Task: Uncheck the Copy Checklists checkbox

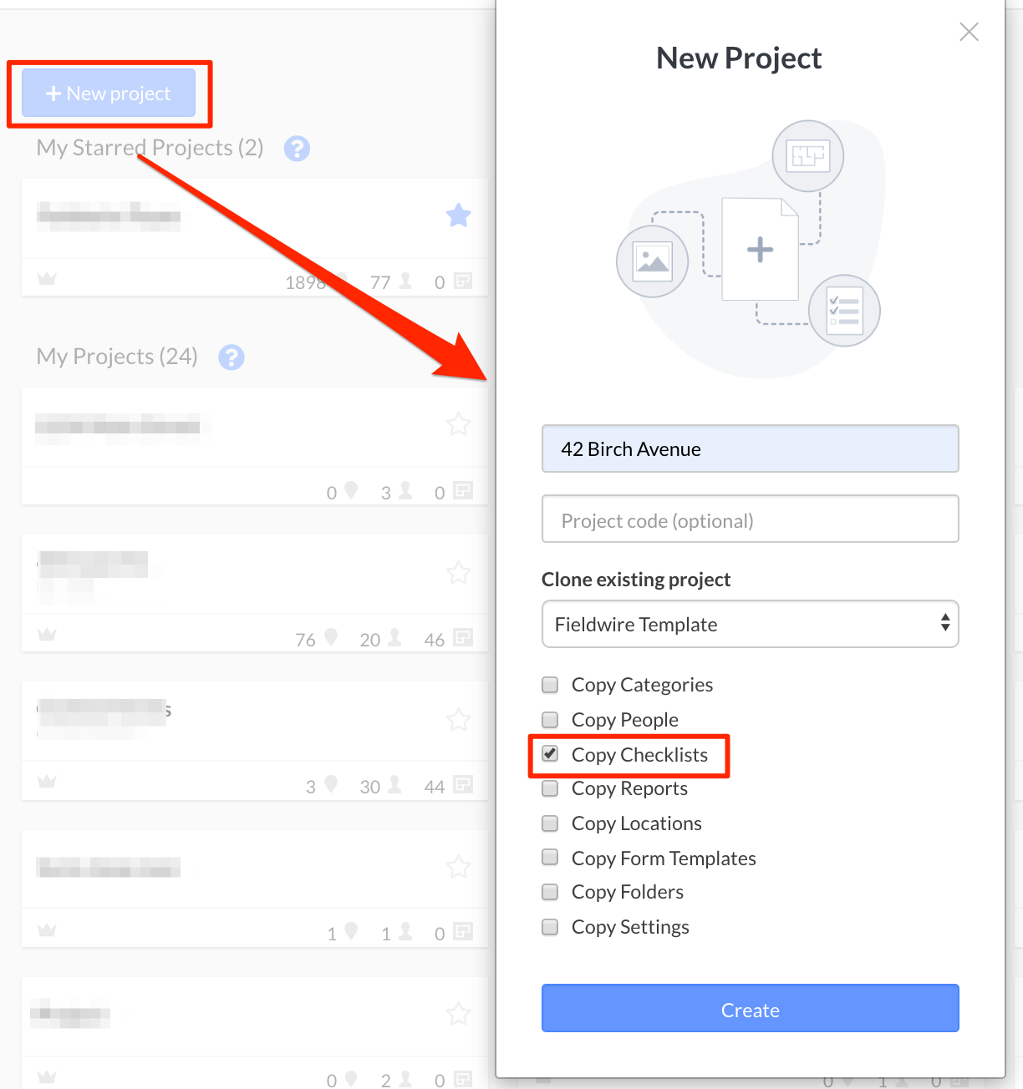Action: coord(550,753)
